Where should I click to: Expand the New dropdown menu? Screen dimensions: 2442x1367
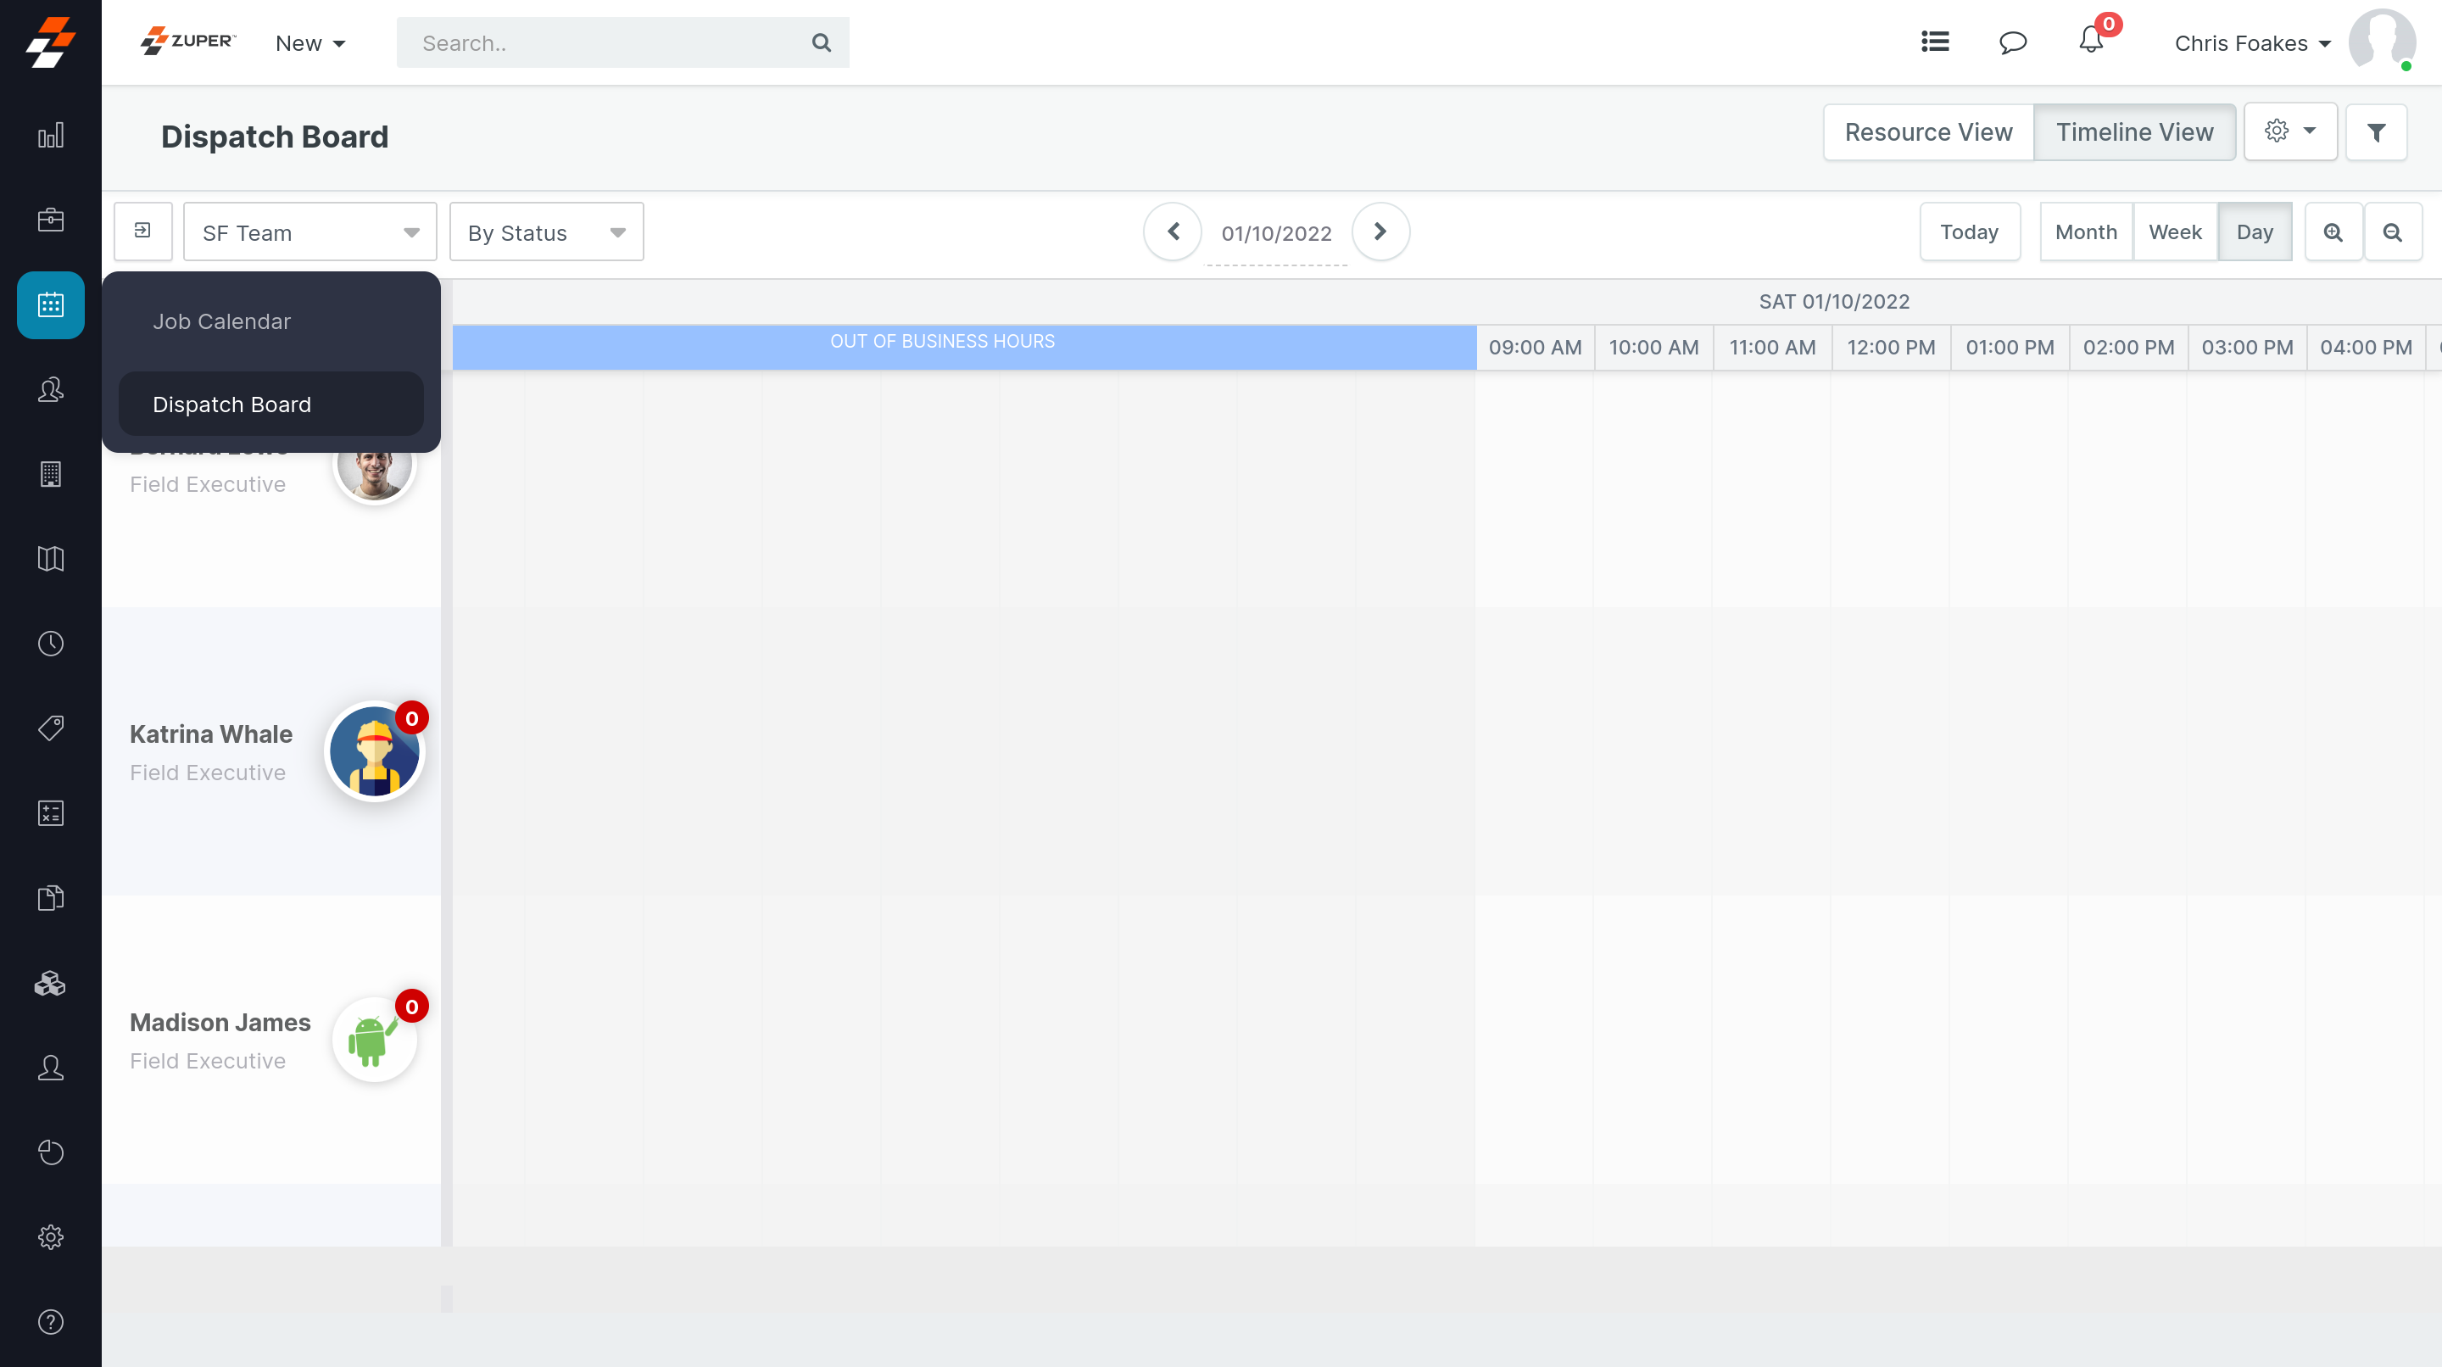(310, 43)
